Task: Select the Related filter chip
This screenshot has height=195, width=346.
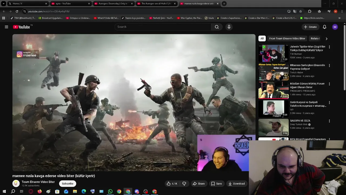Action: pos(315,38)
